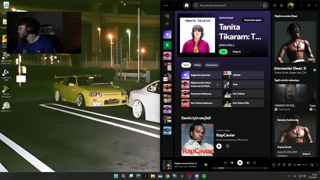320x180 pixels.
Task: Open the 'HIGHEST IN THE...' music video
Action: tap(291, 97)
